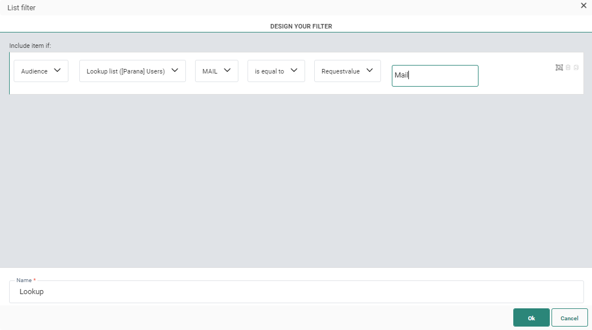Click the List filter dialog title

pos(21,7)
